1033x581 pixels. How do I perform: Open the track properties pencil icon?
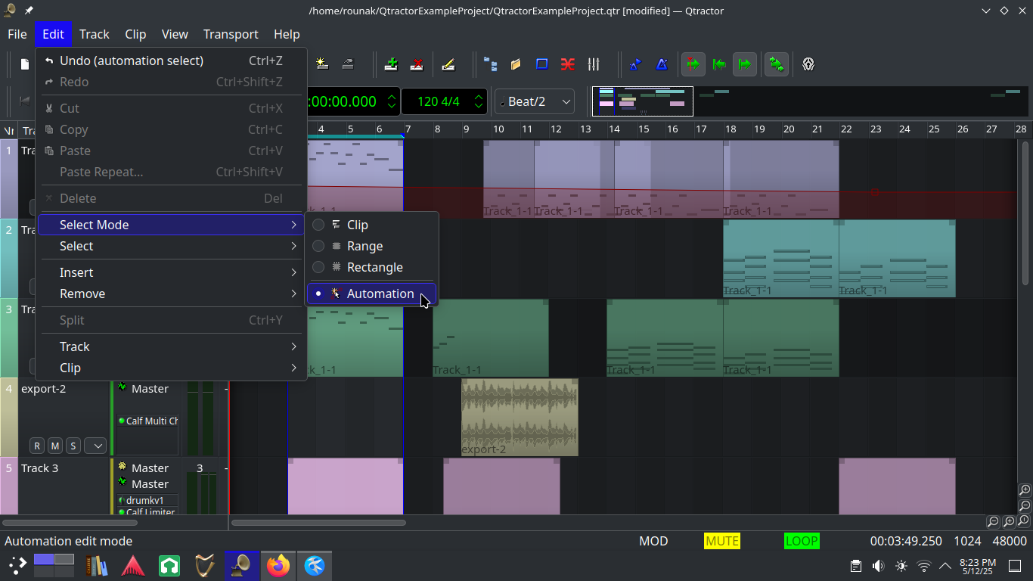(448, 64)
